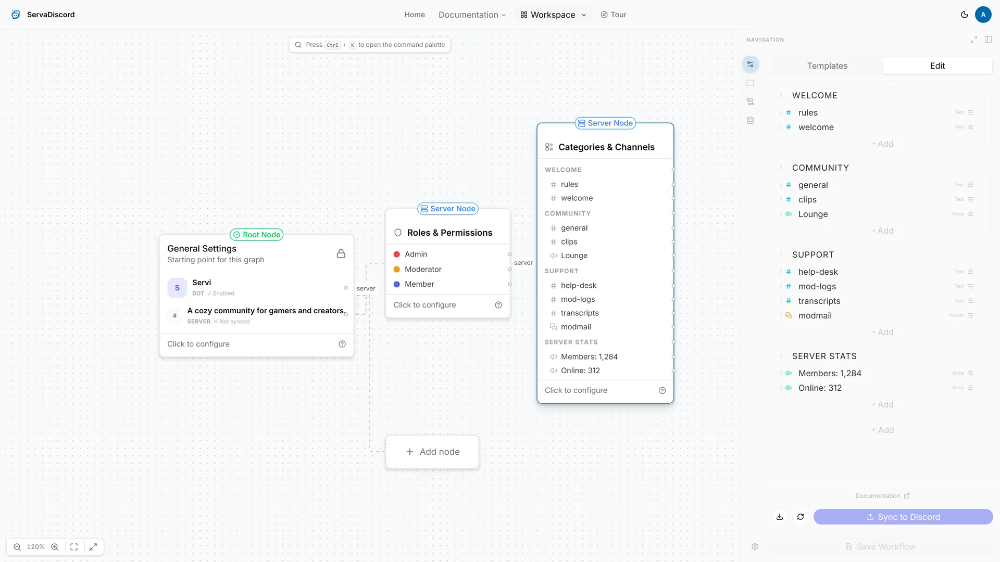Select the Admin role red dot

396,254
